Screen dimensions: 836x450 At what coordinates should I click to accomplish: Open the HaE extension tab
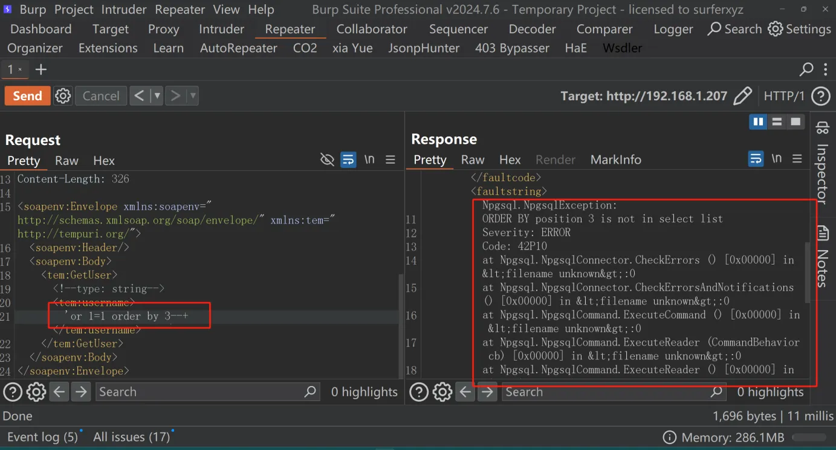pyautogui.click(x=576, y=48)
